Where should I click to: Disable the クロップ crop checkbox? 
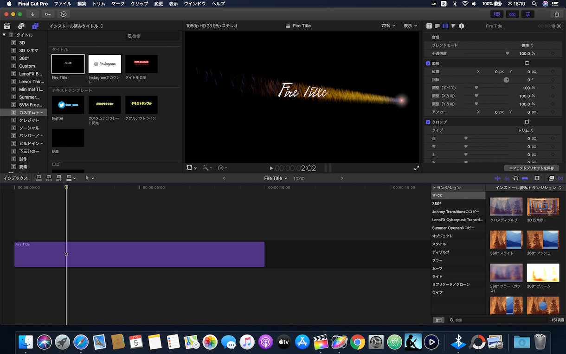coord(428,122)
